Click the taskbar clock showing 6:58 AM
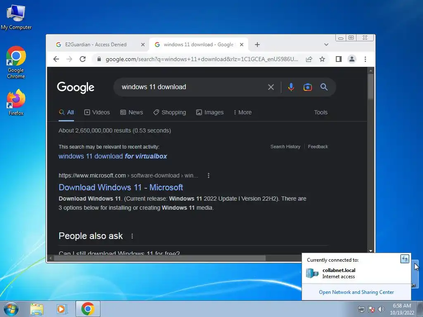423x317 pixels. click(402, 309)
